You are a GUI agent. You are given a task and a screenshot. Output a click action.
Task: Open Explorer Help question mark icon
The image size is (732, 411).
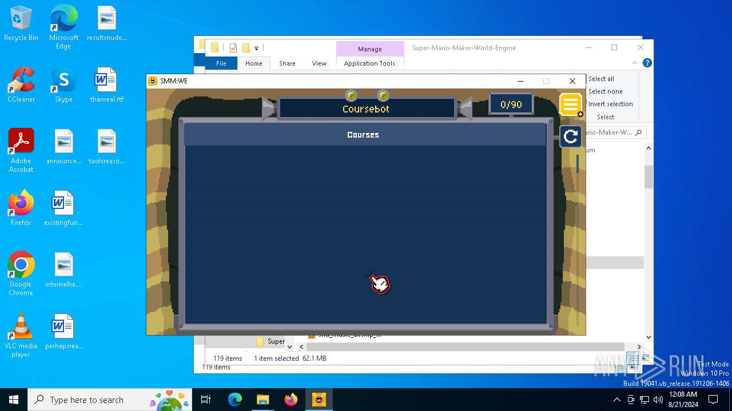click(x=647, y=63)
